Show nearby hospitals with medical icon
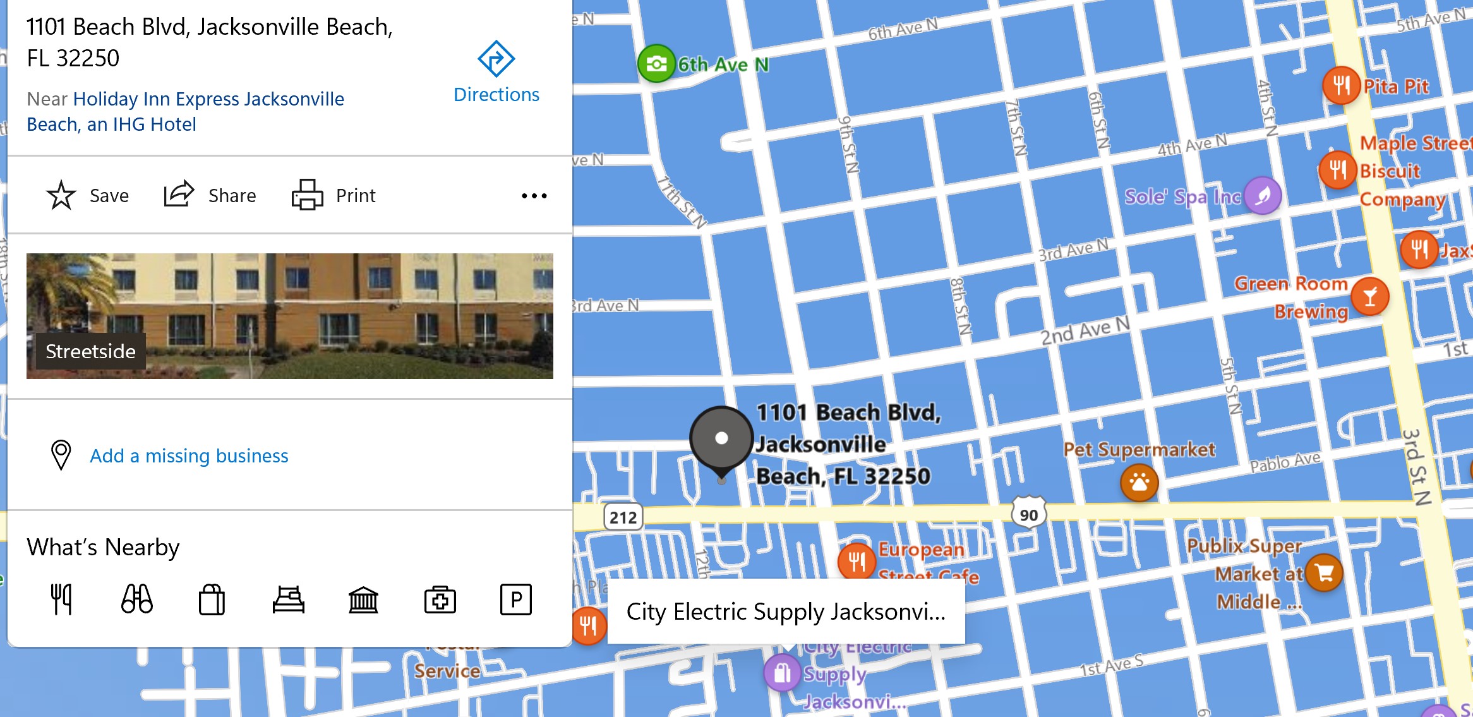 pos(440,599)
